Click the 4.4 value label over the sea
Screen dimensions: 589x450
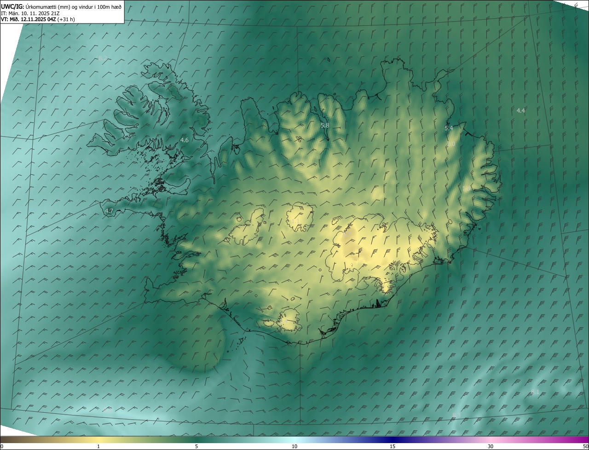coord(520,110)
